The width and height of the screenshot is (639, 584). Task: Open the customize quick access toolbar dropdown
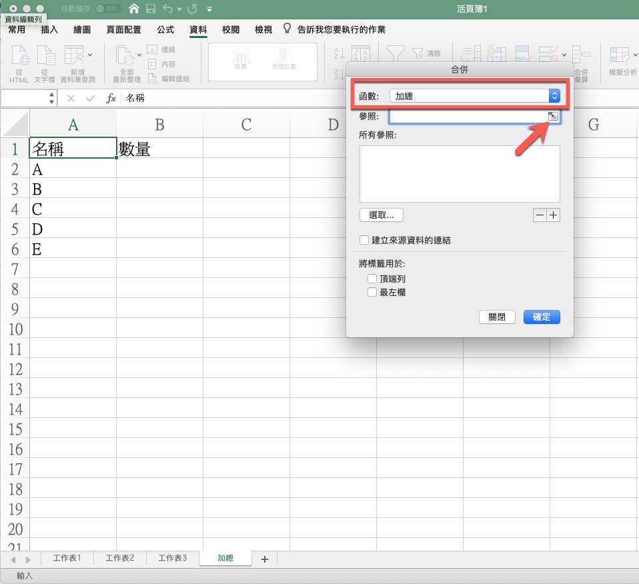tap(209, 9)
